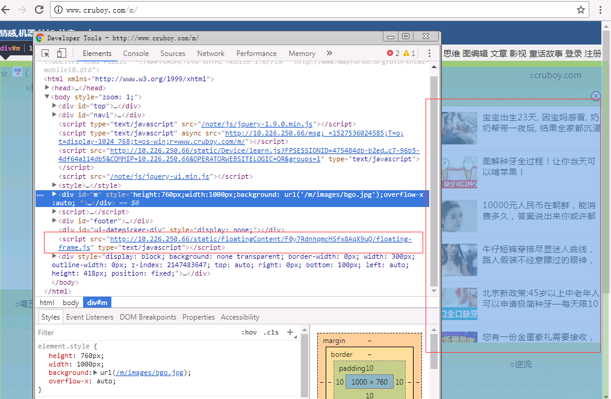Expand the head element node
This screenshot has width=611, height=399.
47,88
